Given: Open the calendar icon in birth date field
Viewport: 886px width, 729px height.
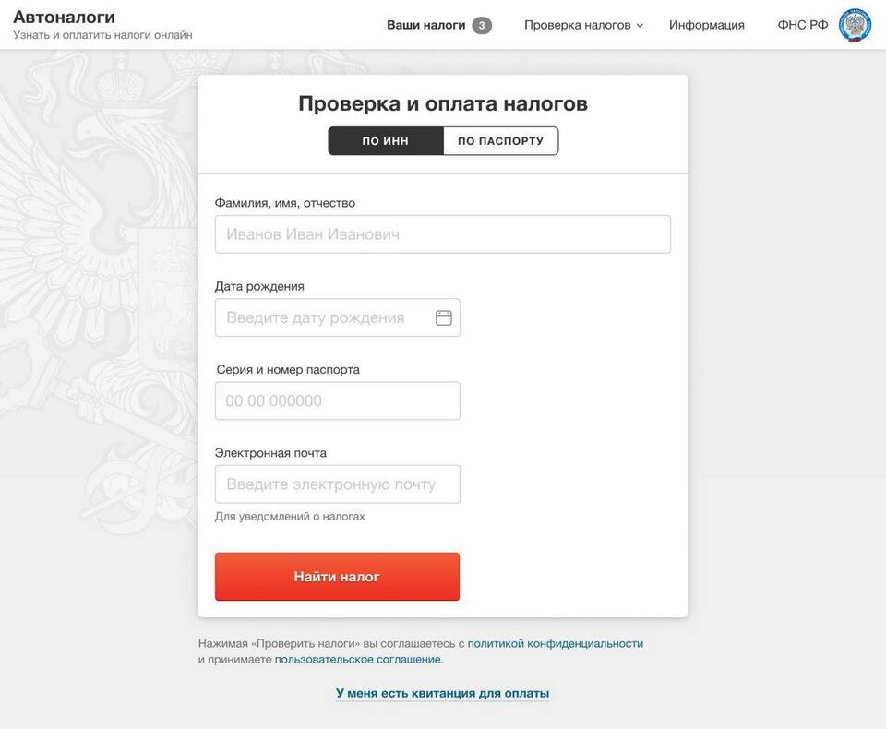Looking at the screenshot, I should click(x=444, y=317).
